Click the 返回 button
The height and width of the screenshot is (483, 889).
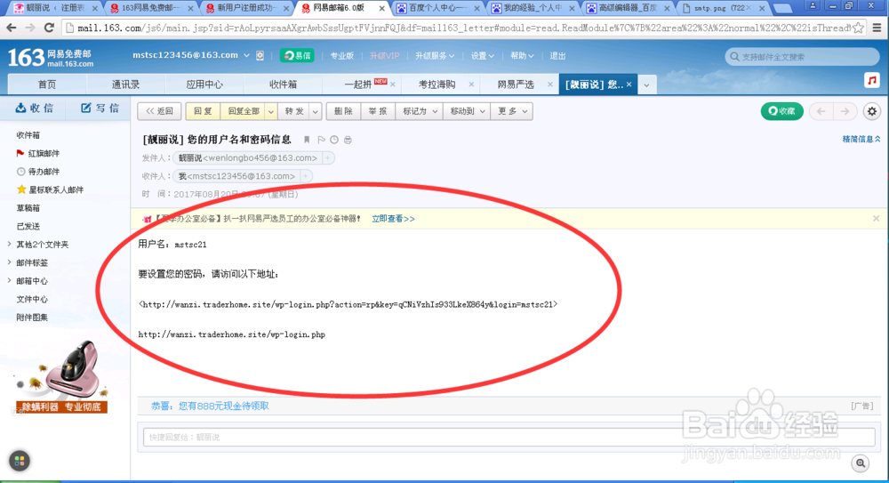[x=159, y=111]
